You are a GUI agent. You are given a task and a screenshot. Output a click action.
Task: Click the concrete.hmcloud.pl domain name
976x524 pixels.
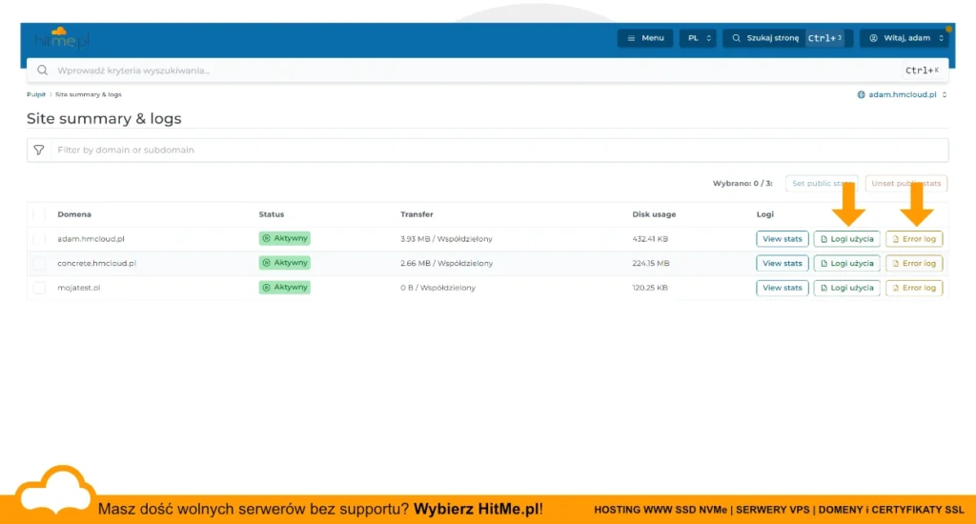[x=96, y=263]
